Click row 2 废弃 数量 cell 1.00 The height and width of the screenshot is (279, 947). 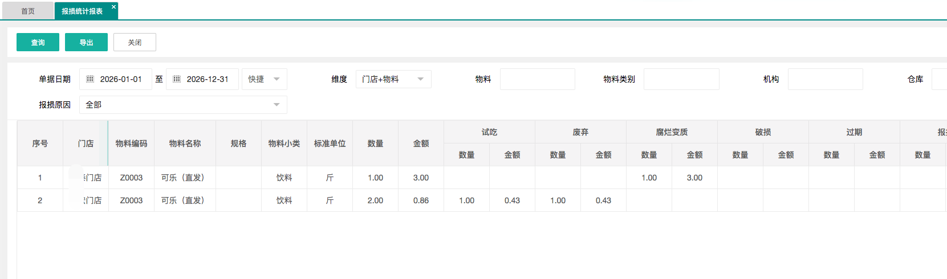pyautogui.click(x=558, y=200)
